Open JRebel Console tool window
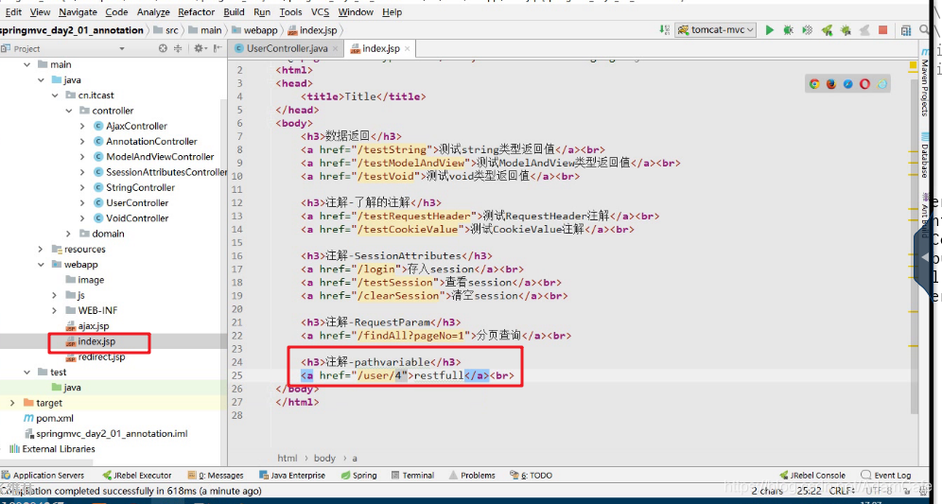942x504 pixels. coord(812,476)
